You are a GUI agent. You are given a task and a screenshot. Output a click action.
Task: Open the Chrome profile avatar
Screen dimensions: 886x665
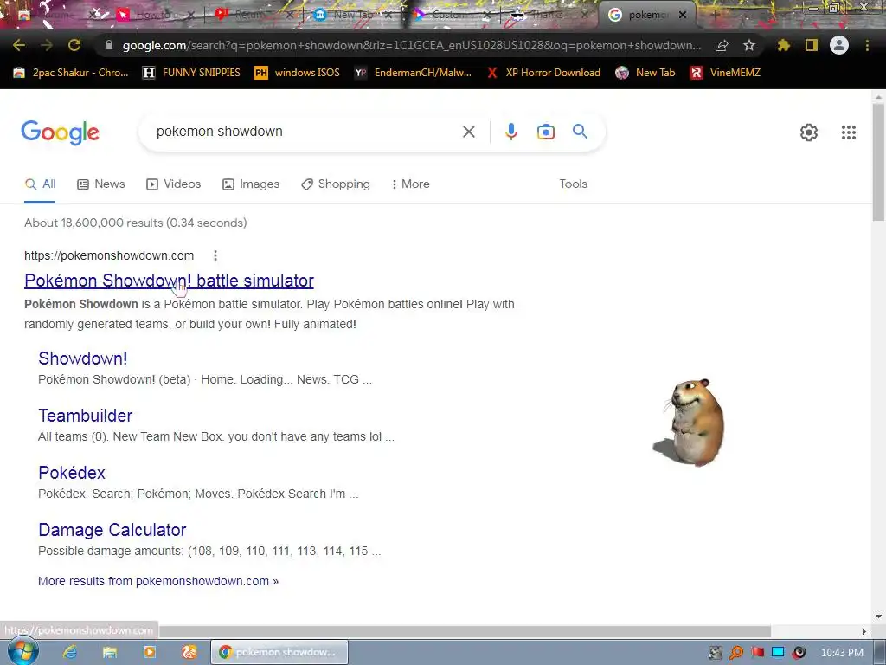point(839,45)
